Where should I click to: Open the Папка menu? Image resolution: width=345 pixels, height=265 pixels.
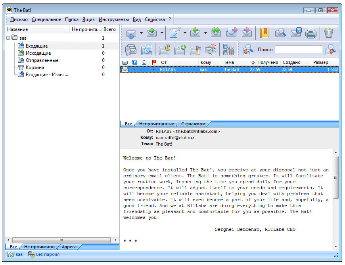(x=72, y=19)
